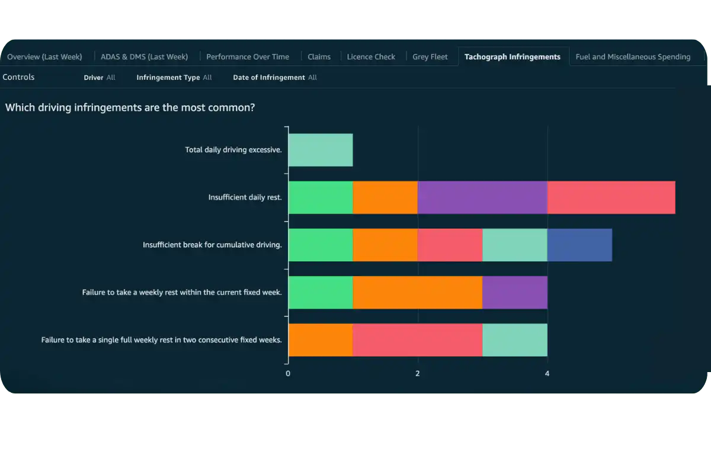Open the ADAS & DMS (Last Week) tab
Screen dimensions: 711x474
(144, 56)
